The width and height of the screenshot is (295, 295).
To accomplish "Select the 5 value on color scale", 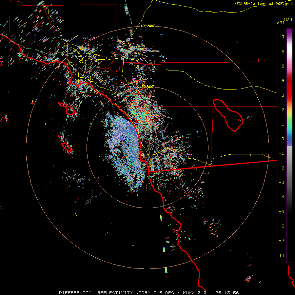I will pos(283,66).
